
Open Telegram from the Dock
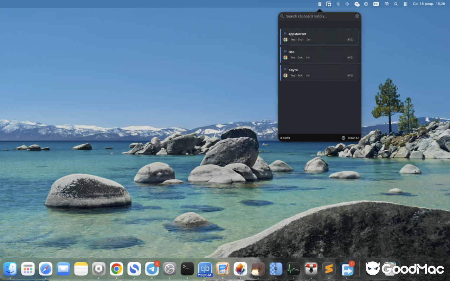pos(152,269)
